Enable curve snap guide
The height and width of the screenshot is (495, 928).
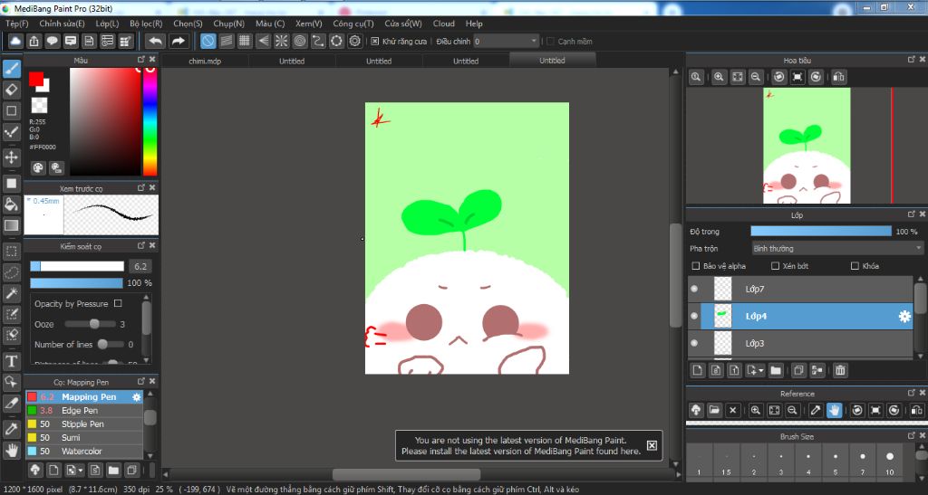coord(318,41)
